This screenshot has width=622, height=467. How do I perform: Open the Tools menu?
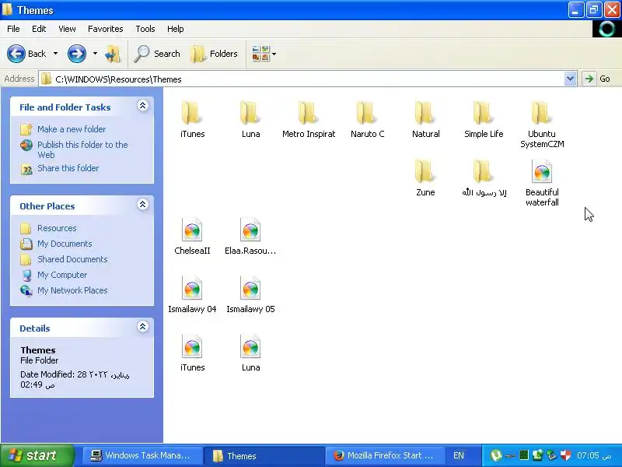click(145, 29)
